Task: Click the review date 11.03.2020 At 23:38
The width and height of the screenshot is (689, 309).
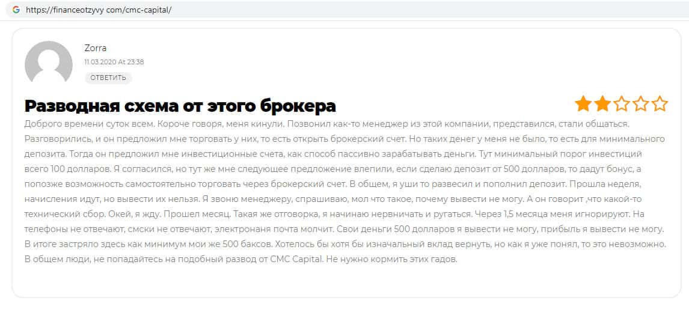Action: (x=114, y=62)
